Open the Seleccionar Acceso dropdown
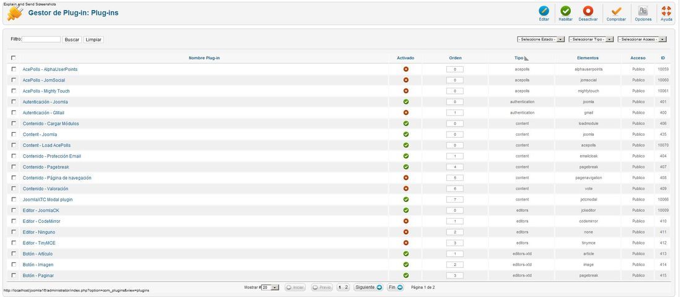This screenshot has width=681, height=297. (642, 40)
